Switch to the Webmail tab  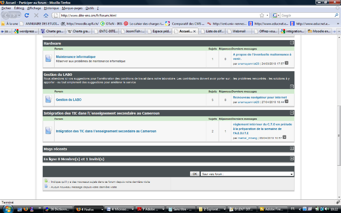click(239, 31)
